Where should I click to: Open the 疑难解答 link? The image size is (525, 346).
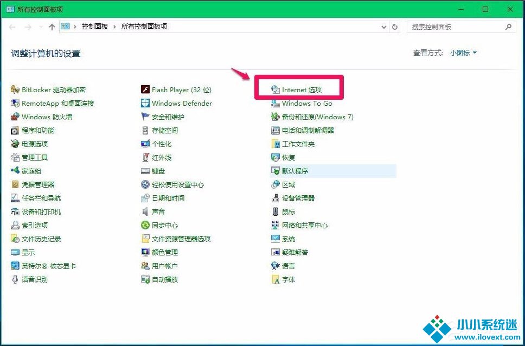[295, 252]
